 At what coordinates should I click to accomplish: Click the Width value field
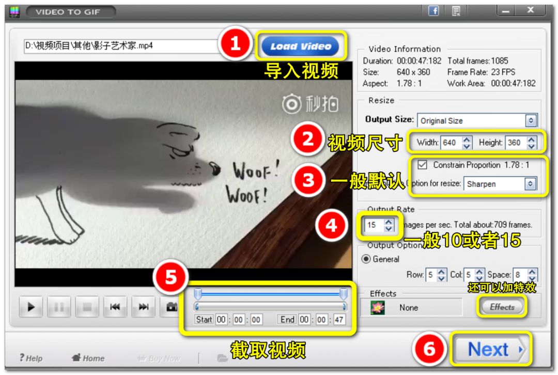pyautogui.click(x=451, y=143)
